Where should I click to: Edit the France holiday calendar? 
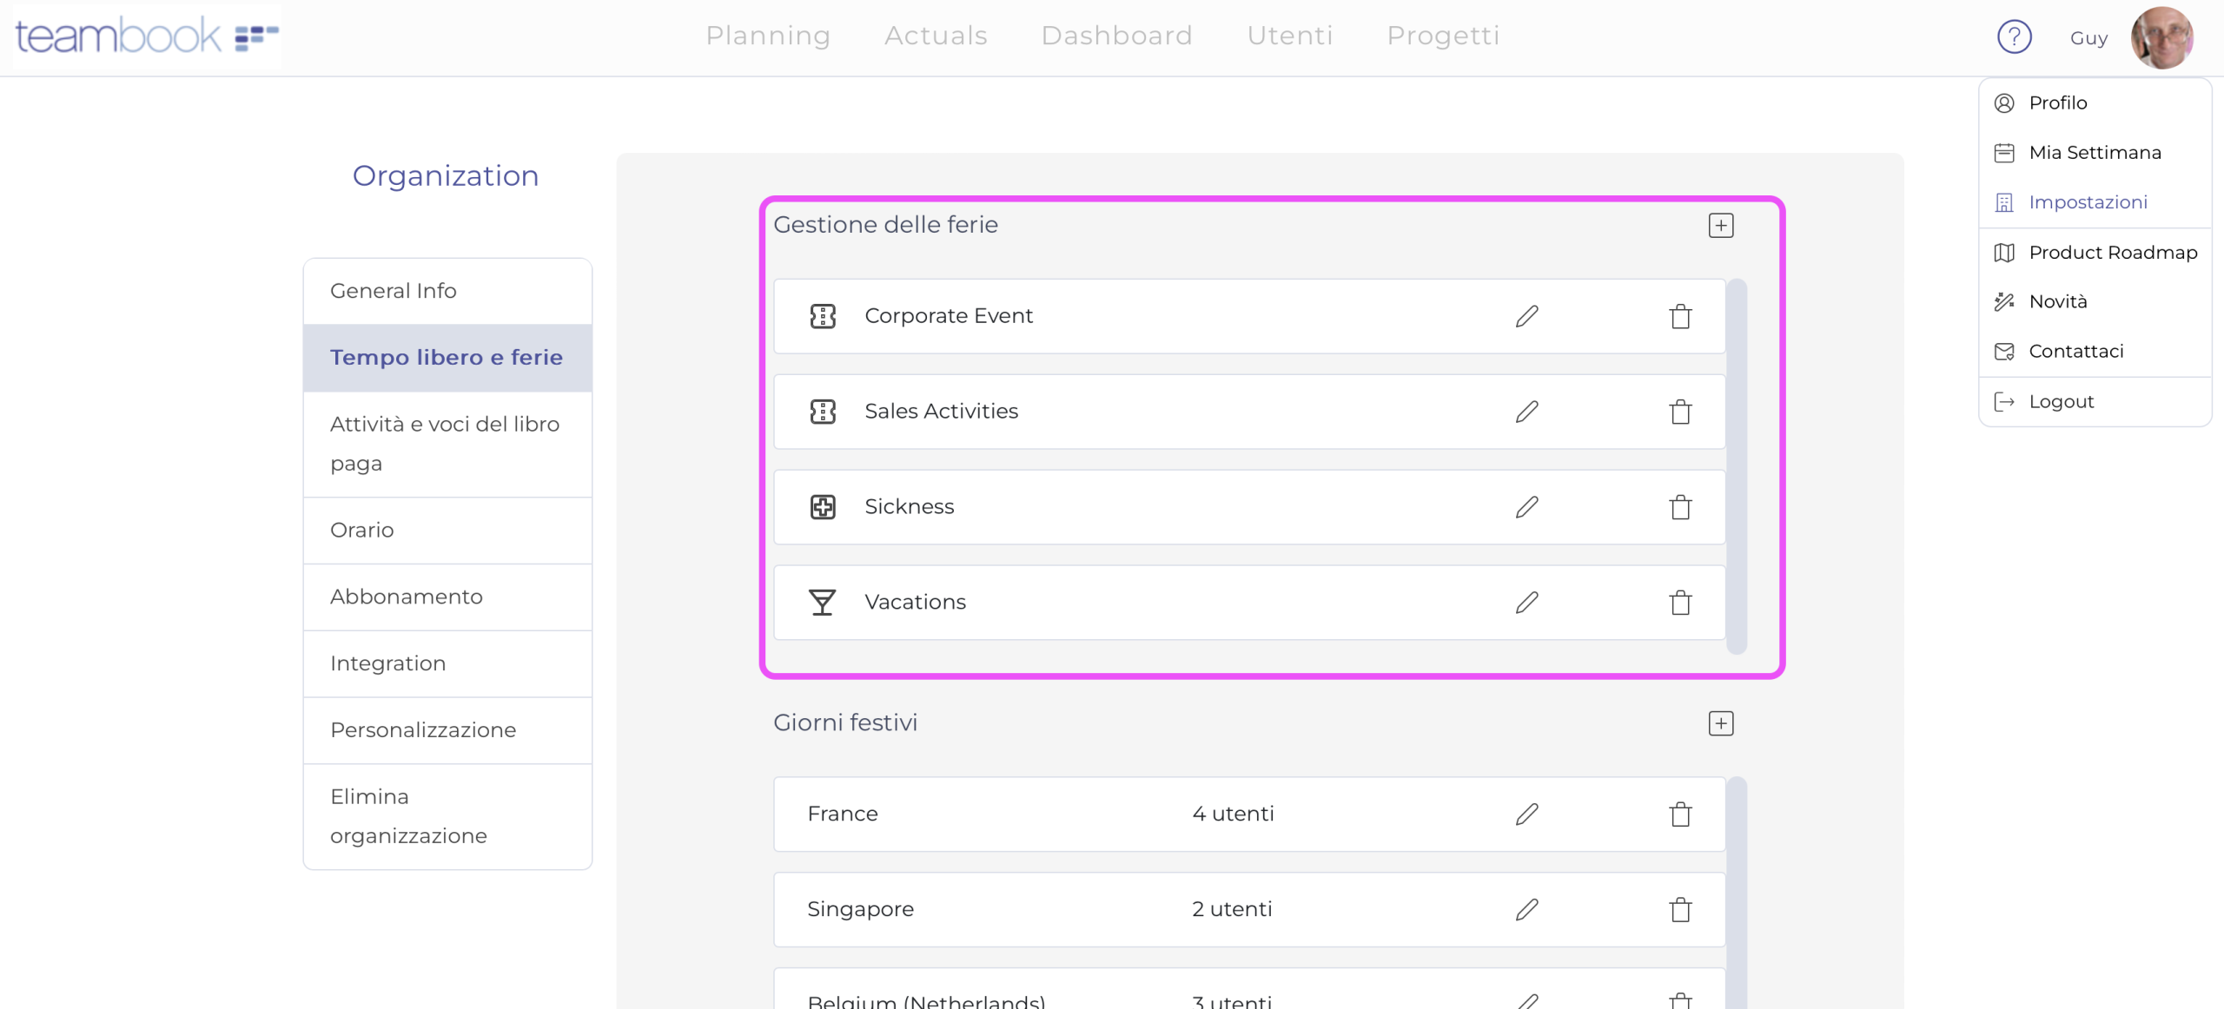coord(1526,814)
